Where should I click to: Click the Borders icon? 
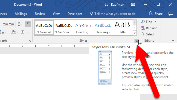click(x=22, y=32)
